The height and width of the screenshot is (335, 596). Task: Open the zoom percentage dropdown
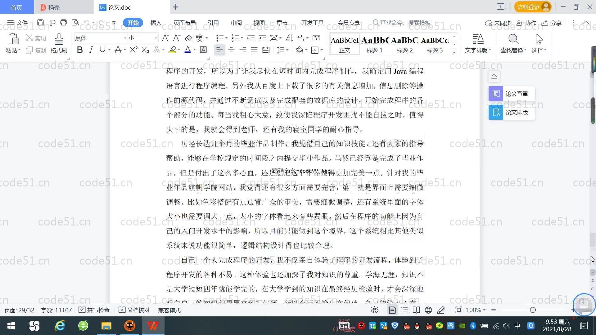484,310
